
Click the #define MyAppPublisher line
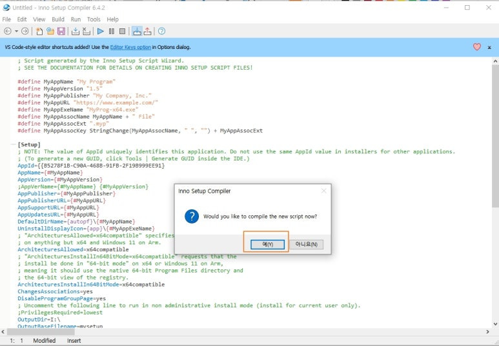pos(85,95)
